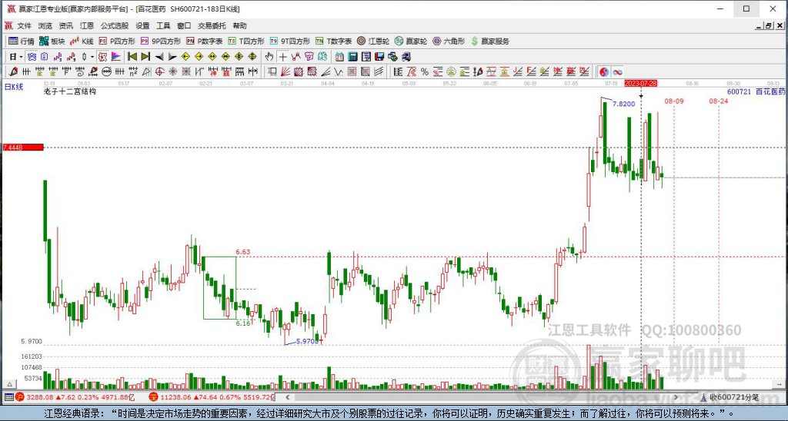This screenshot has width=788, height=421.
Task: Expand the up-arrow panel at bottom left
Action: [8, 384]
